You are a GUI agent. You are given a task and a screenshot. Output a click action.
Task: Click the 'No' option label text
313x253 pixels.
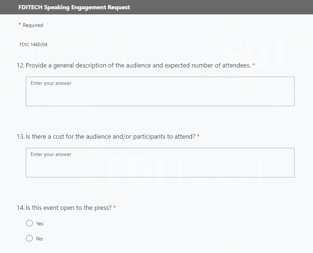click(x=39, y=239)
